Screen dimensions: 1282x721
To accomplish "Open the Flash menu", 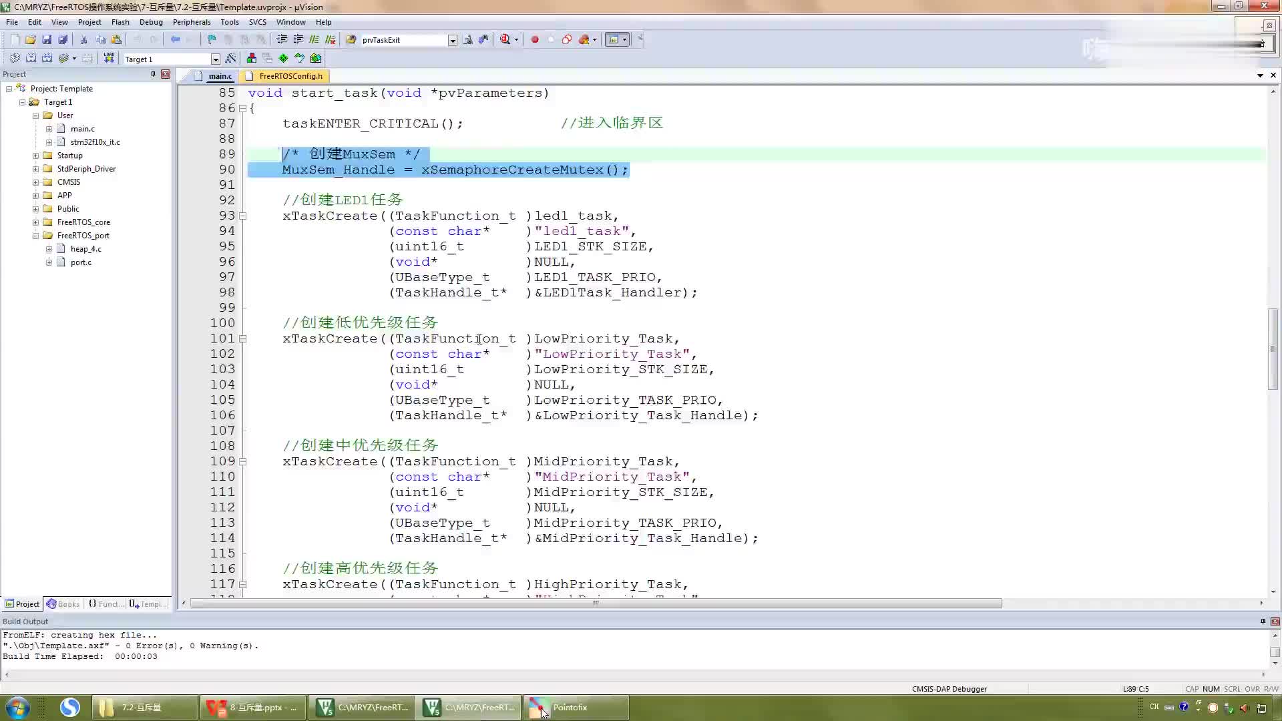I will 120,22.
